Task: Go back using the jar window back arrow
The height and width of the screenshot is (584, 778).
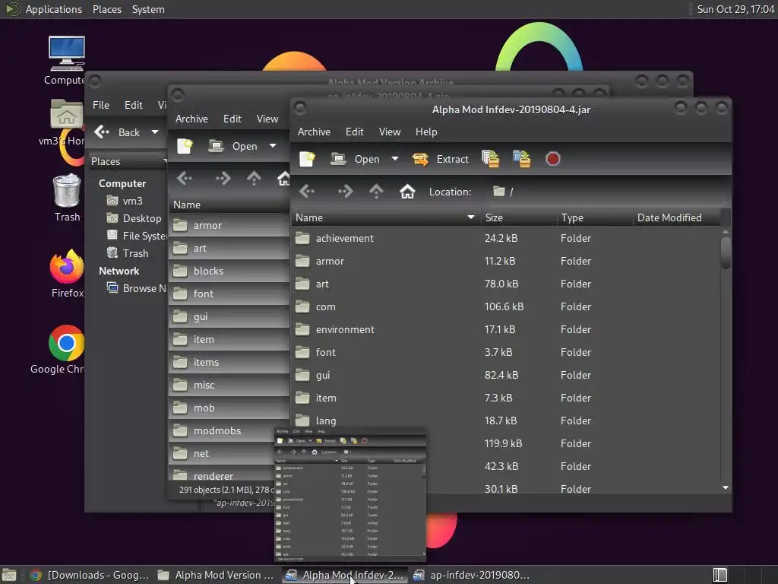Action: coord(307,191)
